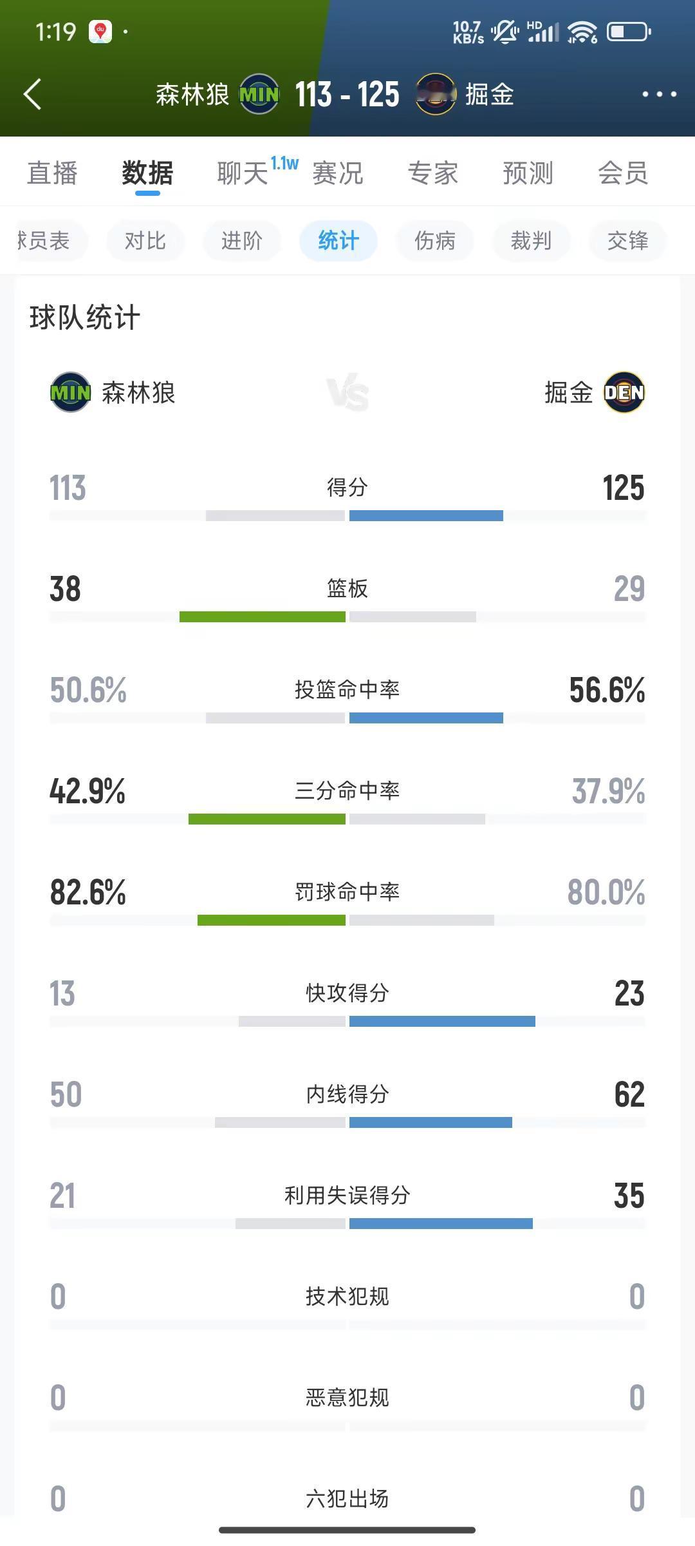This screenshot has width=695, height=1546.
Task: Tap the blue 得分 comparison bar
Action: (x=426, y=515)
